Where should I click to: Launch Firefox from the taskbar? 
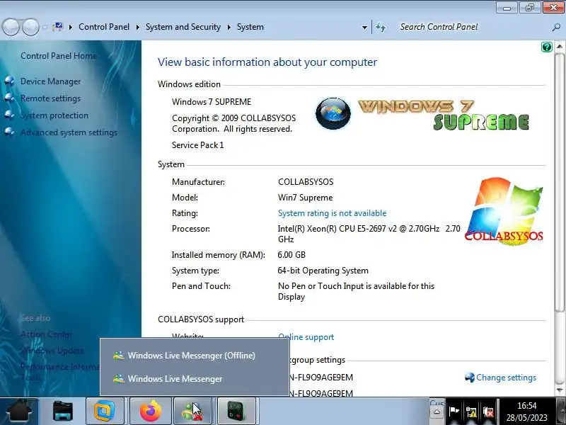[x=151, y=411]
